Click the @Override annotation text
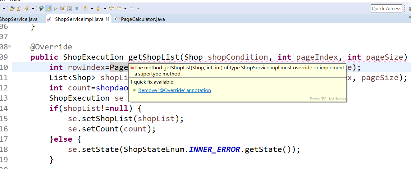 click(51, 47)
